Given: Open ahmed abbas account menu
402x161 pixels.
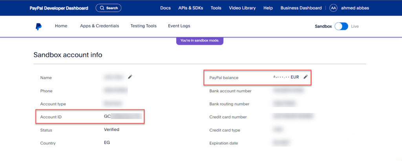Looking at the screenshot, I should point(355,8).
